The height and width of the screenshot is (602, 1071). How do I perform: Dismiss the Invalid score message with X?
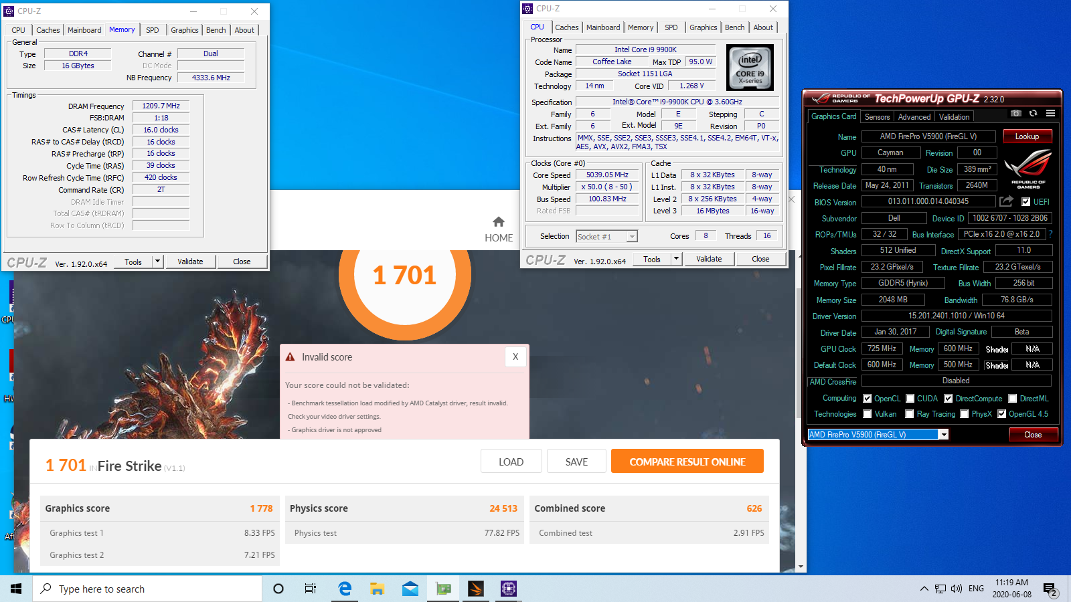tap(515, 357)
